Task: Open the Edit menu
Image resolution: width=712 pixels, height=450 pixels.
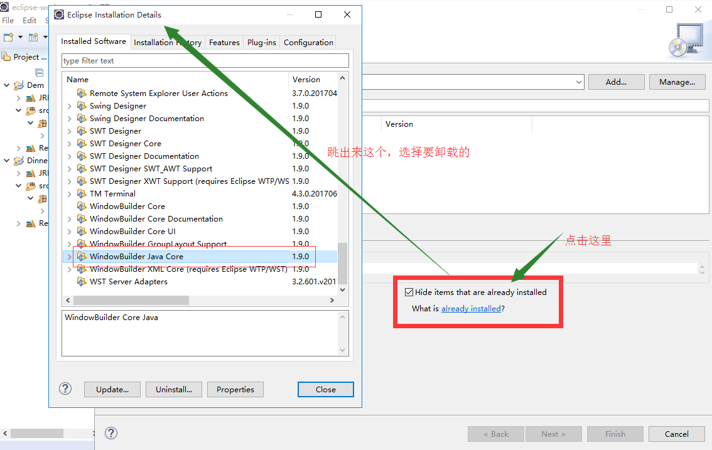Action: pos(30,21)
